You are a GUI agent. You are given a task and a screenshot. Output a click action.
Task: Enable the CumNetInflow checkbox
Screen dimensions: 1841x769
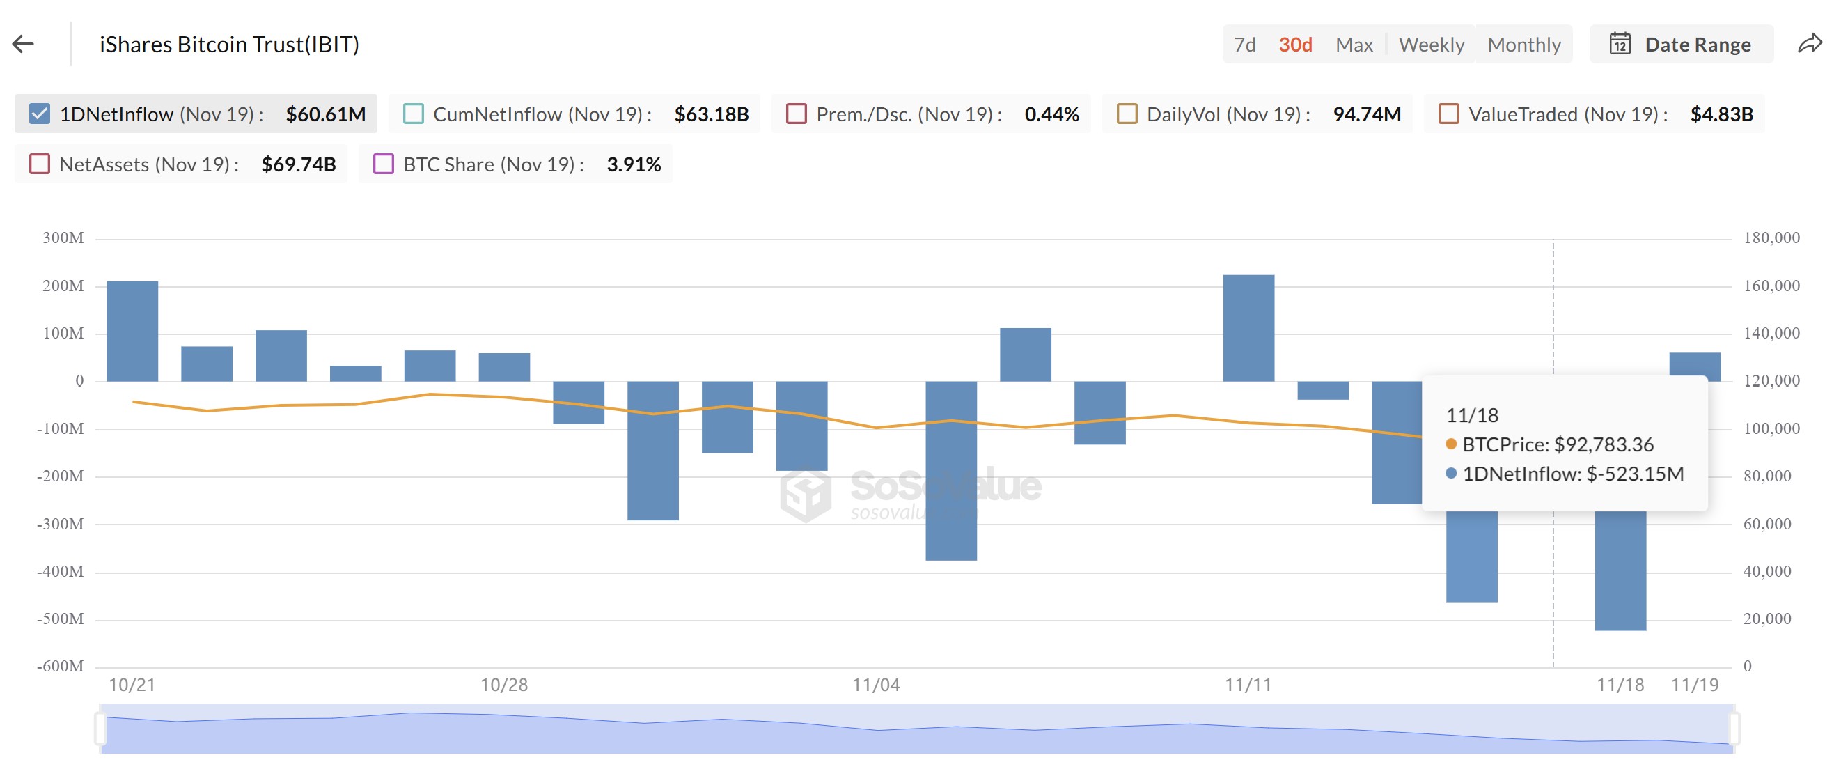(413, 113)
